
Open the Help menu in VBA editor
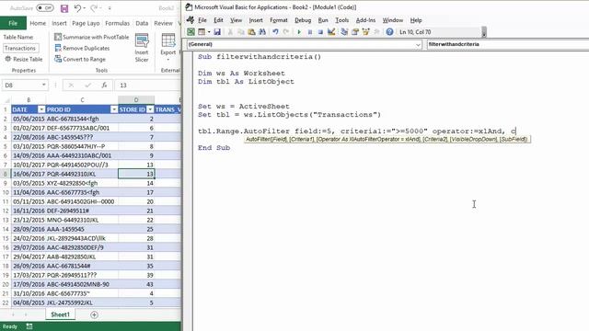(416, 20)
